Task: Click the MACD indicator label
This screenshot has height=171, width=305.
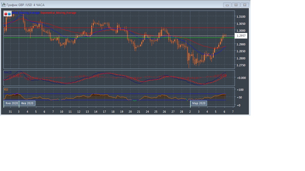Action: tap(8, 72)
